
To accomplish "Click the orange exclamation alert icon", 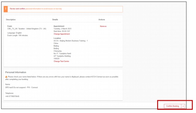I will (6, 9).
